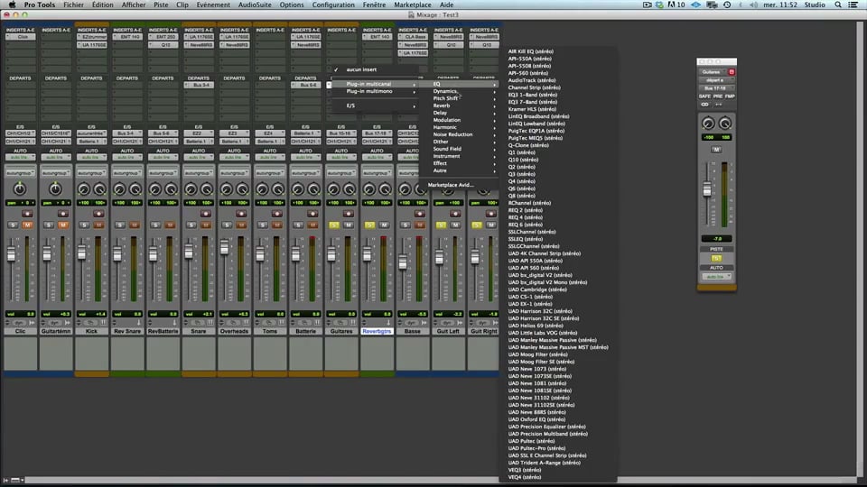The height and width of the screenshot is (487, 867).
Task: Arm record on the Clic track
Action: (27, 214)
